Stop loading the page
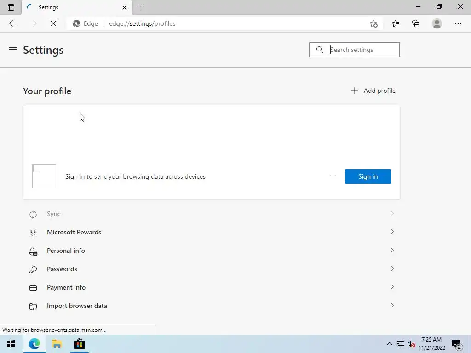 point(53,23)
